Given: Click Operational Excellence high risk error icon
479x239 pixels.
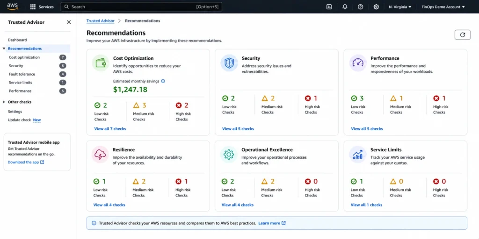Looking at the screenshot, I should coord(308,182).
